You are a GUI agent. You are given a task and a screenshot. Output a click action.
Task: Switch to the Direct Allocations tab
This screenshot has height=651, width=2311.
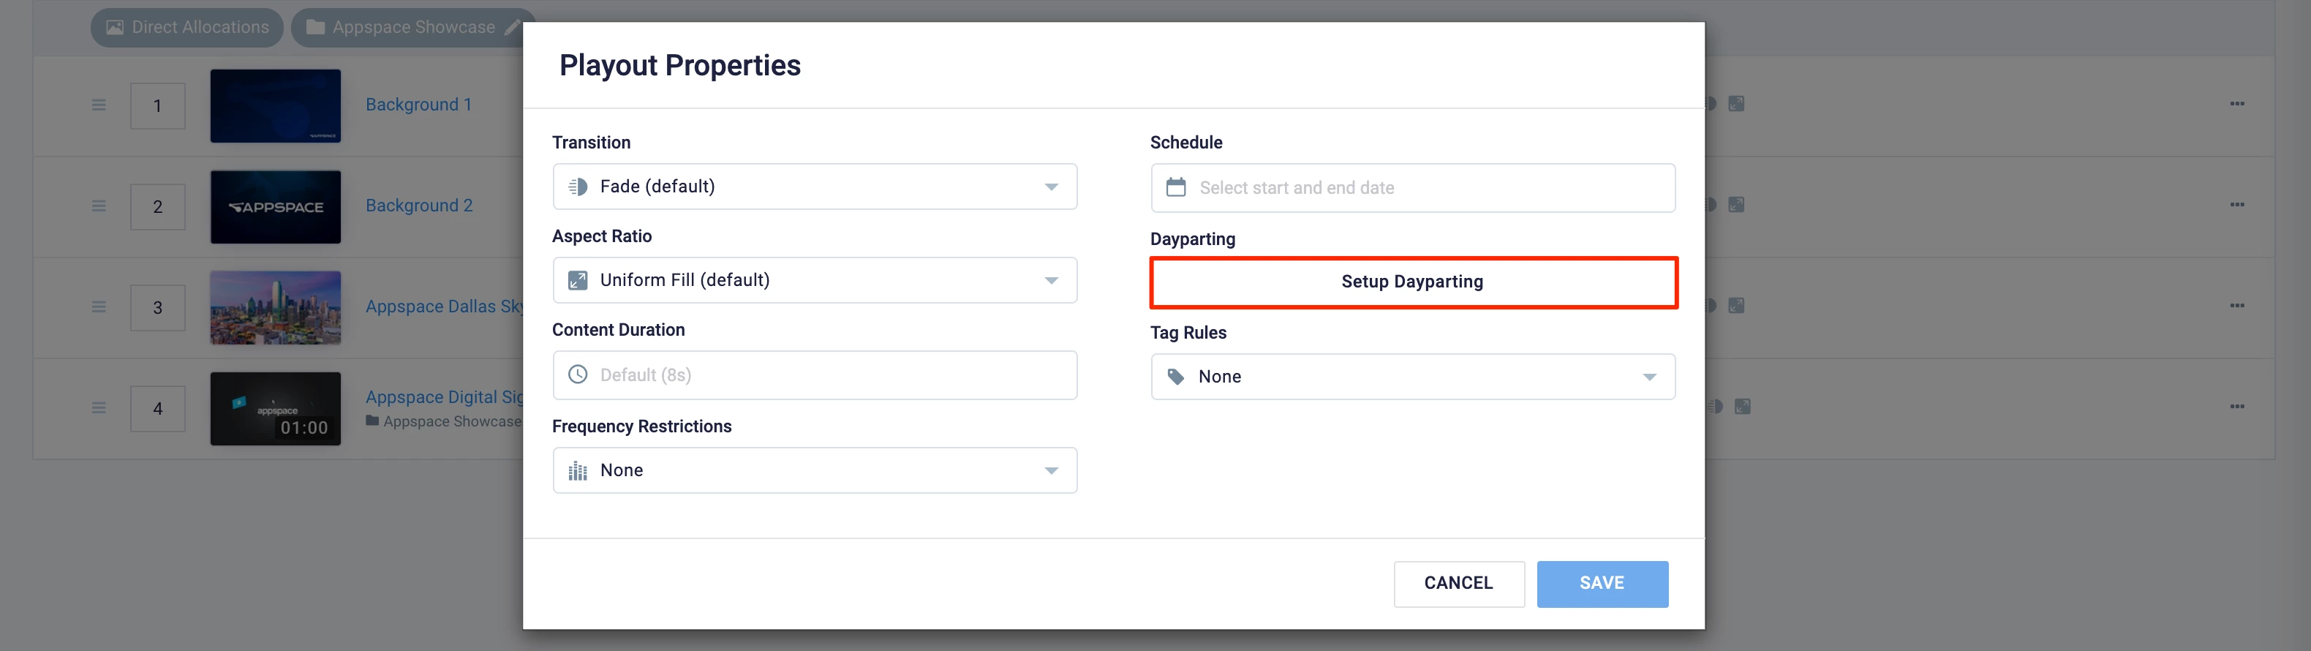[x=187, y=28]
